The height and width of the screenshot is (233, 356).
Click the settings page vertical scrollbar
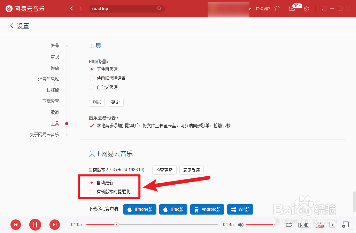(354, 202)
